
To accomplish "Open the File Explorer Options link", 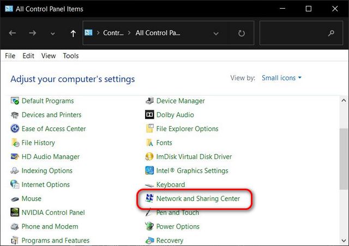I will [187, 129].
